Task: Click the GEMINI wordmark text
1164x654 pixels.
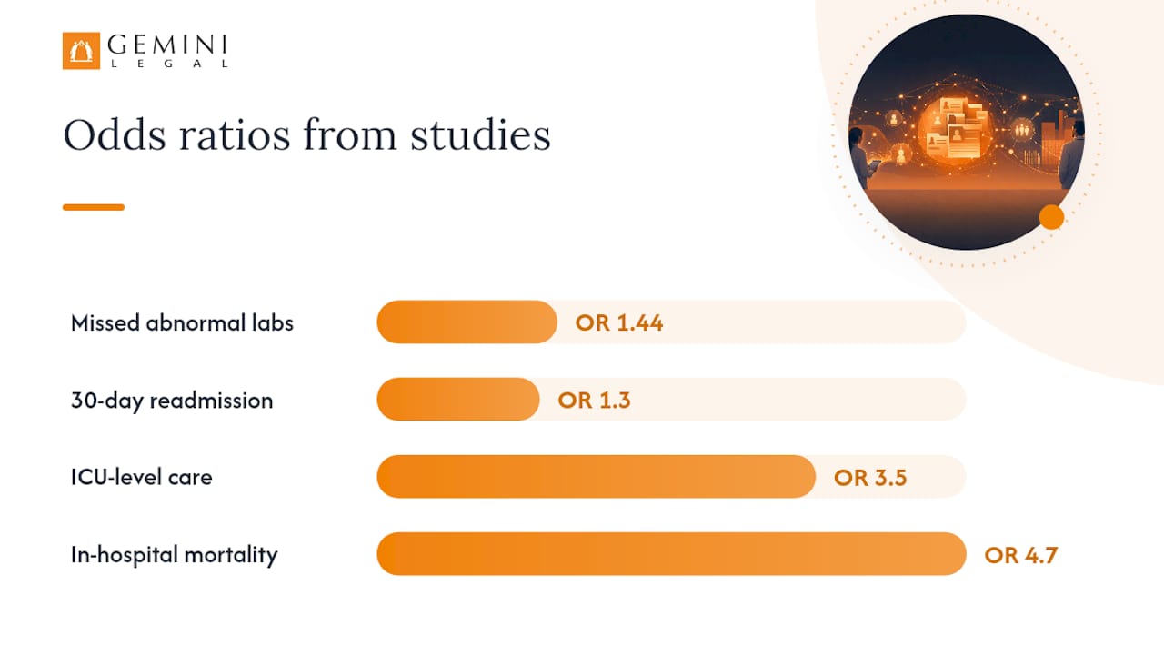Action: 167,45
